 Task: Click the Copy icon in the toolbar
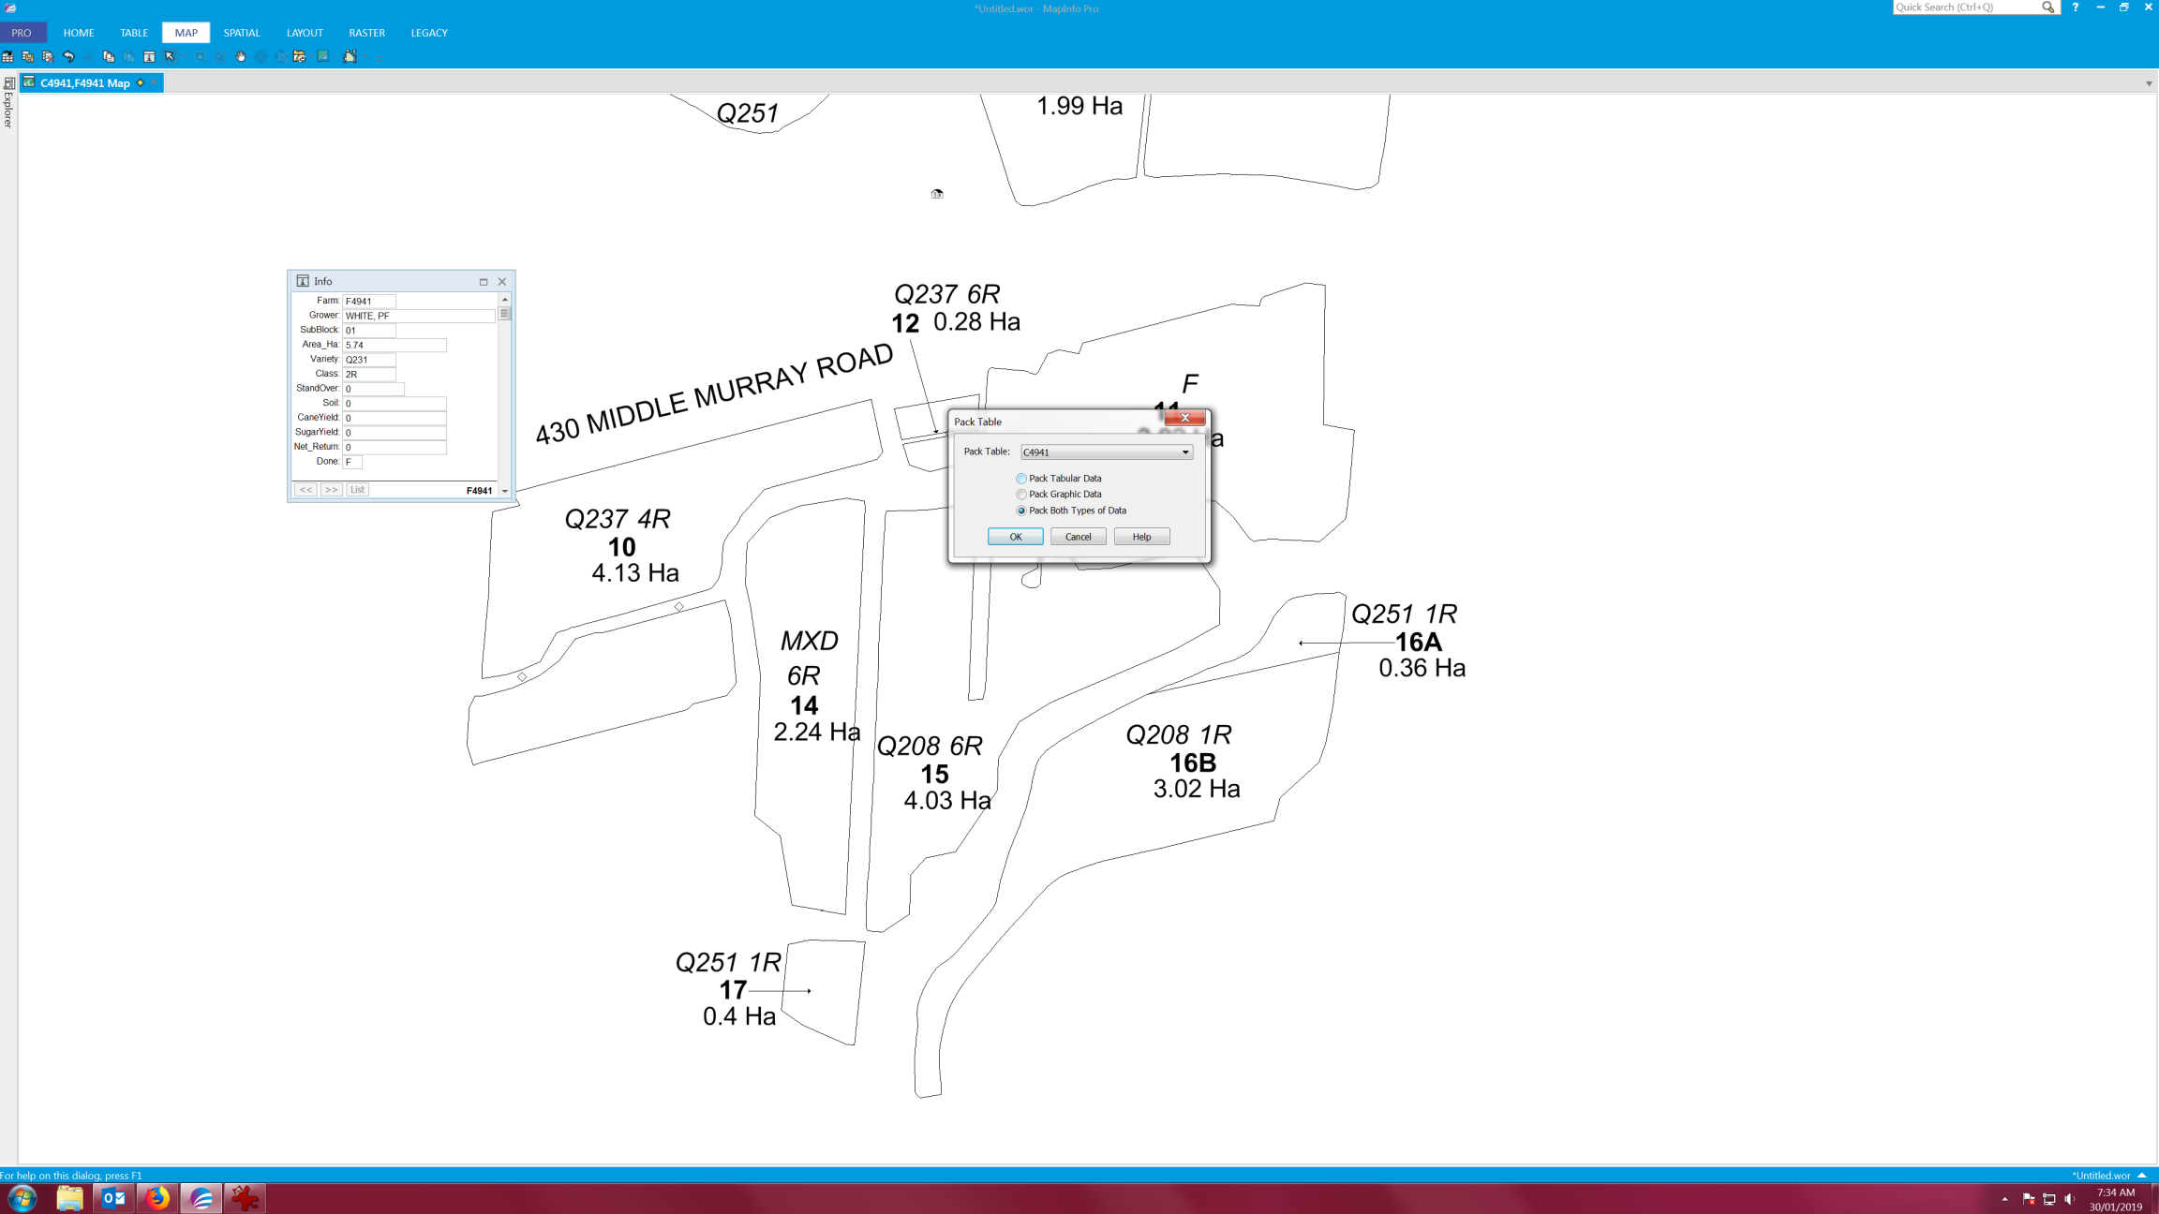(x=109, y=56)
